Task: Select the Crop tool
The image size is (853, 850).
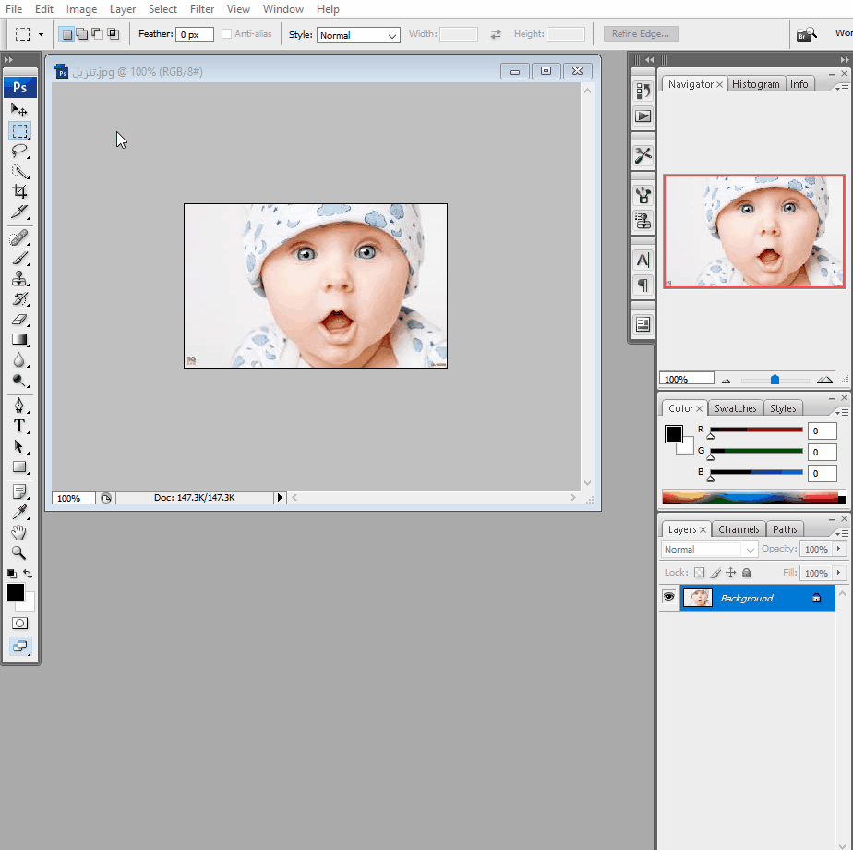Action: click(19, 192)
